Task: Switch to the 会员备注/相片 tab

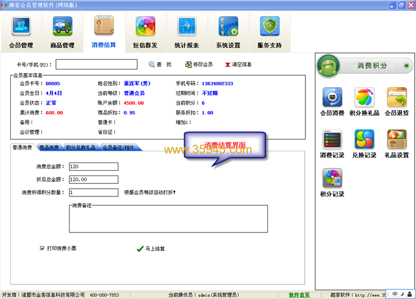Action: pyautogui.click(x=121, y=147)
